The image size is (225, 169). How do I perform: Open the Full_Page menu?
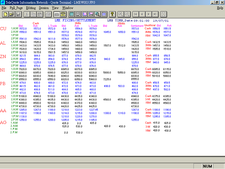pyautogui.click(x=16, y=8)
